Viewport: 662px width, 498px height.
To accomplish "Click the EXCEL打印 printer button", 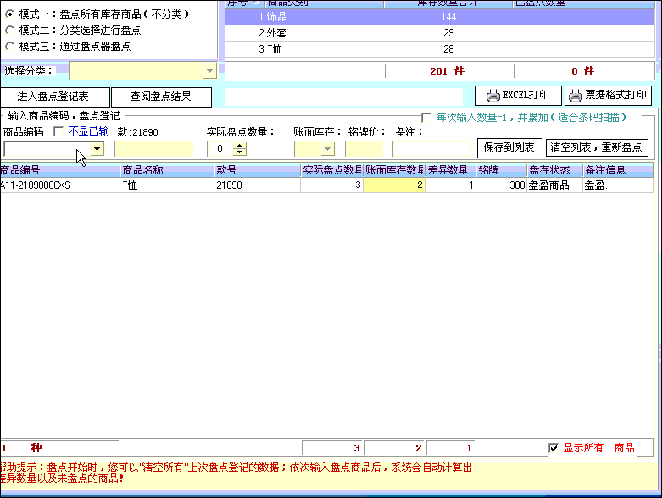I will 518,96.
